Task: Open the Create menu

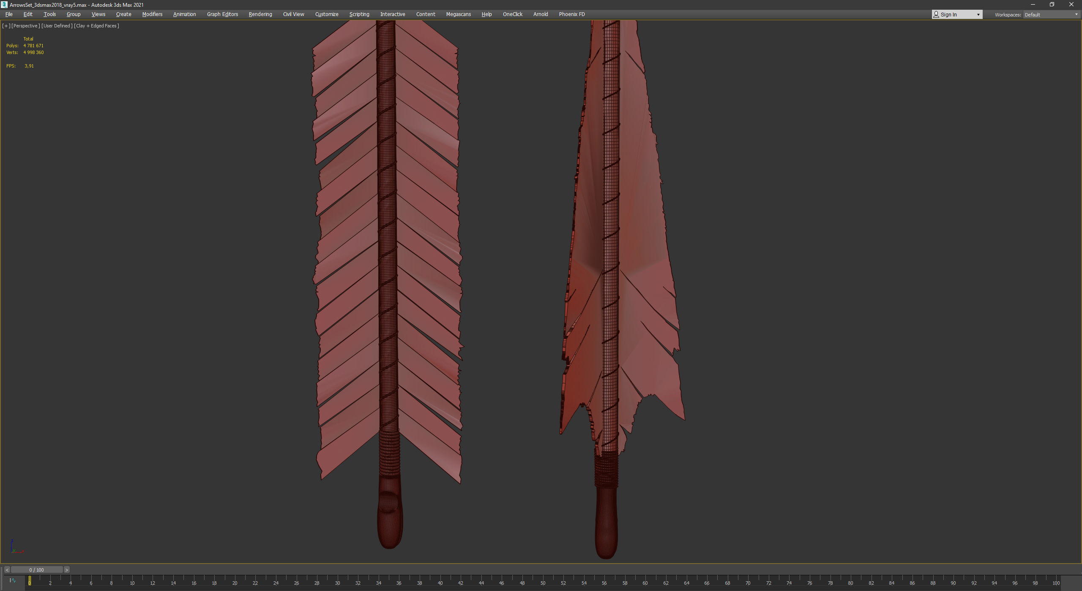Action: coord(124,14)
